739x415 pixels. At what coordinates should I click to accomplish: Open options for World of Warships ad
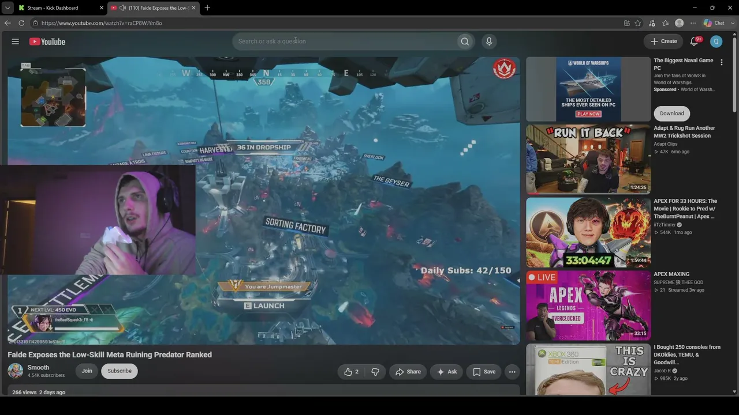click(x=721, y=62)
